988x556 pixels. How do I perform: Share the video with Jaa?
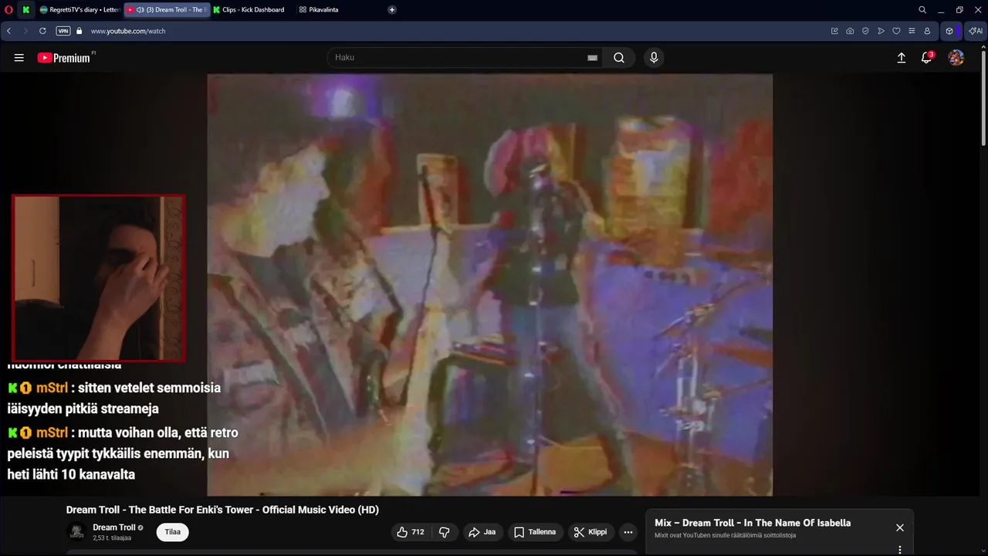[x=483, y=532]
